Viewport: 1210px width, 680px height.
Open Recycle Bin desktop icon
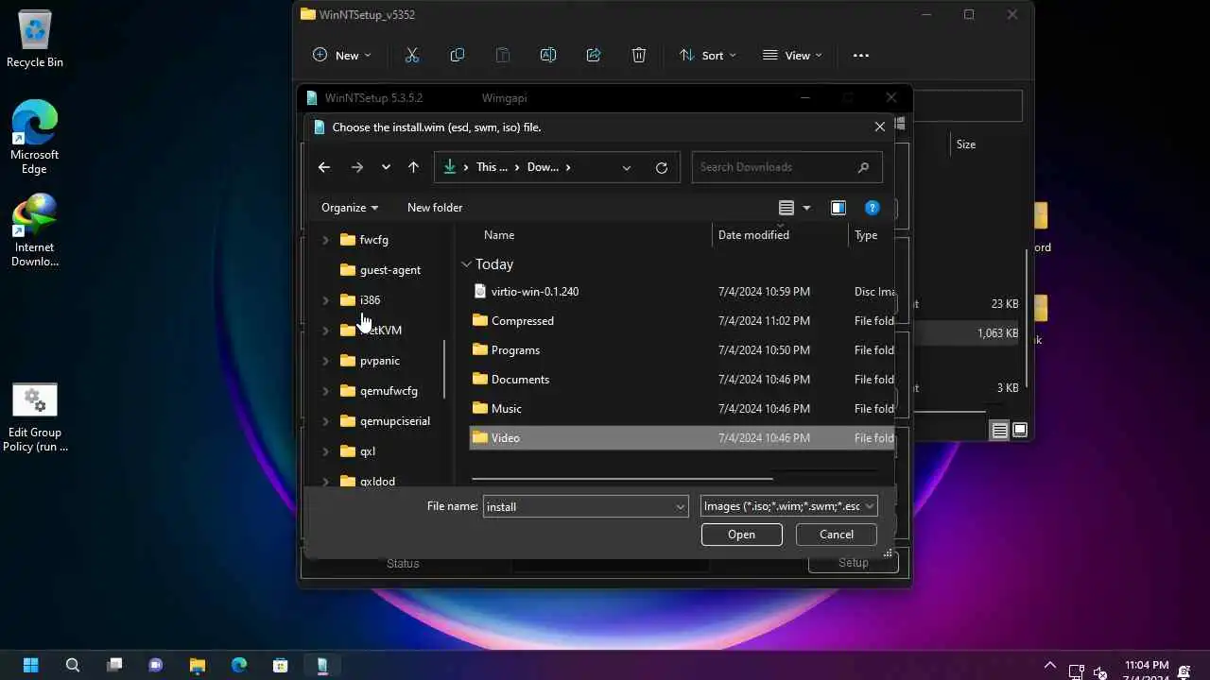[35, 41]
